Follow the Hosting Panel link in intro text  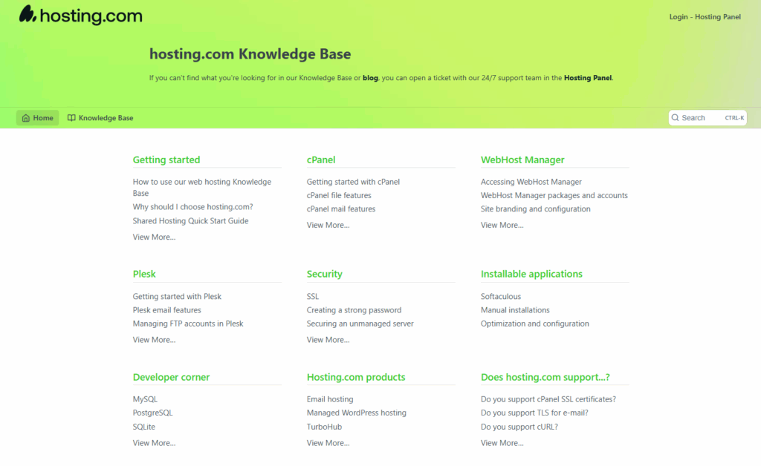[x=588, y=77]
